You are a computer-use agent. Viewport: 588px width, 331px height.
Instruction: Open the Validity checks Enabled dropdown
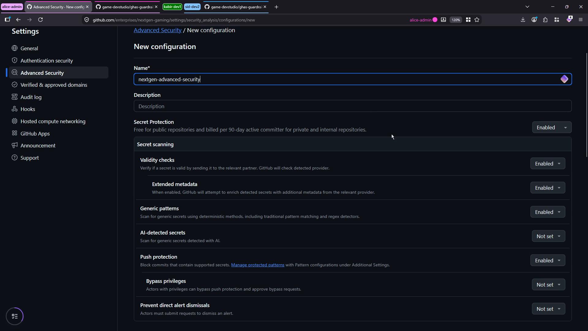(x=548, y=164)
